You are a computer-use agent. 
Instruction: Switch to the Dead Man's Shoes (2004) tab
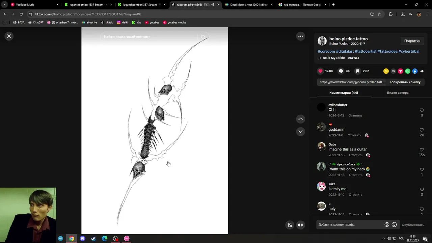tap(249, 5)
